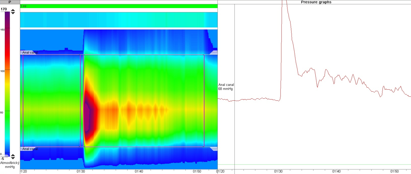
Task: Click the 01:40 marker on the pressure graph axis
Action: [337, 171]
